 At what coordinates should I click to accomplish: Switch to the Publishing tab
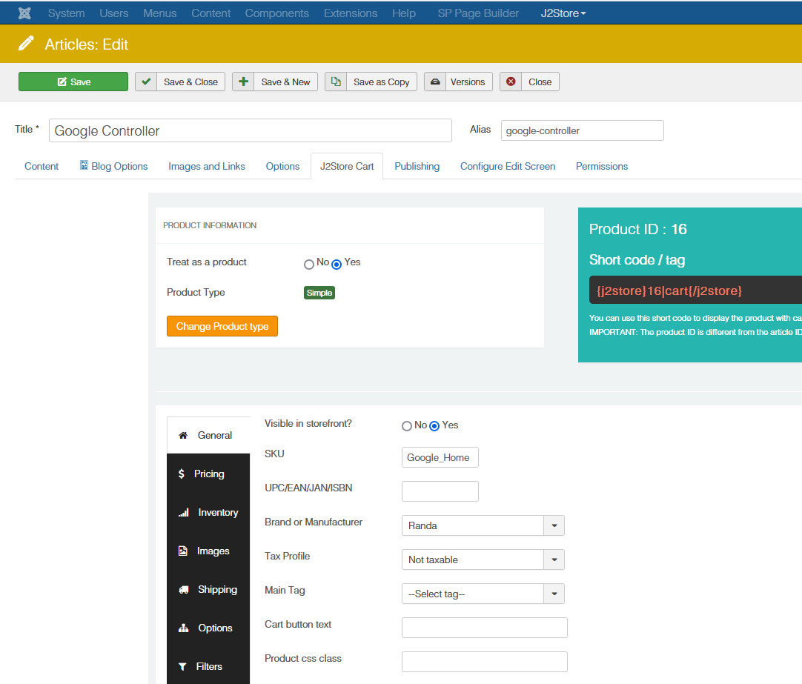tap(417, 166)
